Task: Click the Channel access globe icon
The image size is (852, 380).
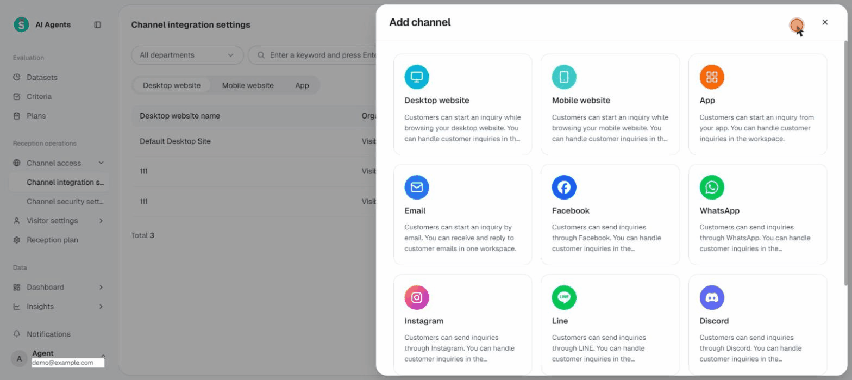Action: pyautogui.click(x=17, y=163)
